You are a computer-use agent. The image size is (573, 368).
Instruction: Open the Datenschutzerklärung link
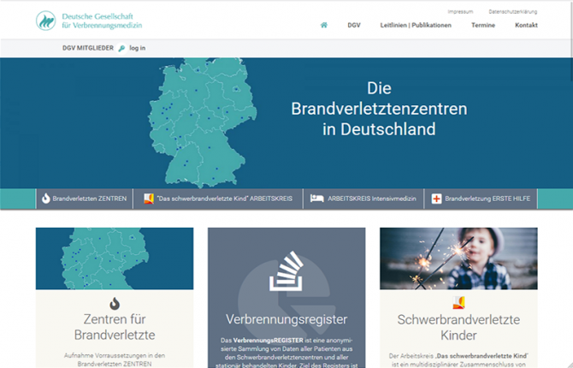point(512,12)
